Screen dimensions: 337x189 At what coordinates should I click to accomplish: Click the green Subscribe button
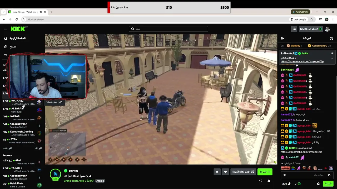point(265,172)
